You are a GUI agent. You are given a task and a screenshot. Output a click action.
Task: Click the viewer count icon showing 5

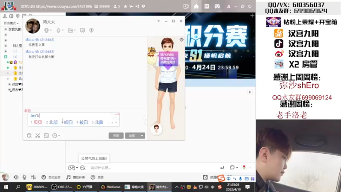[x=117, y=6]
